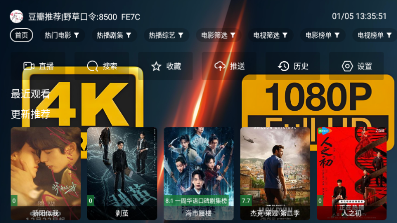Click the profile avatar at top left
The height and width of the screenshot is (223, 397).
(x=17, y=17)
